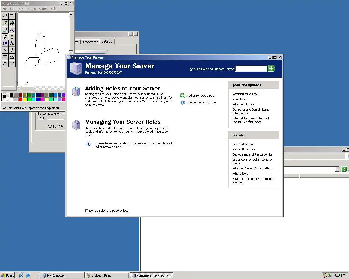The height and width of the screenshot is (279, 349).
Task: Choose the straight Line tool
Action: point(5,50)
